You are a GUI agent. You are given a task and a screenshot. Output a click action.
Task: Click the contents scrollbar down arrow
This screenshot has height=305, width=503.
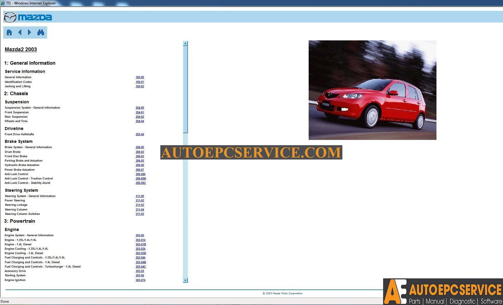tap(185, 280)
